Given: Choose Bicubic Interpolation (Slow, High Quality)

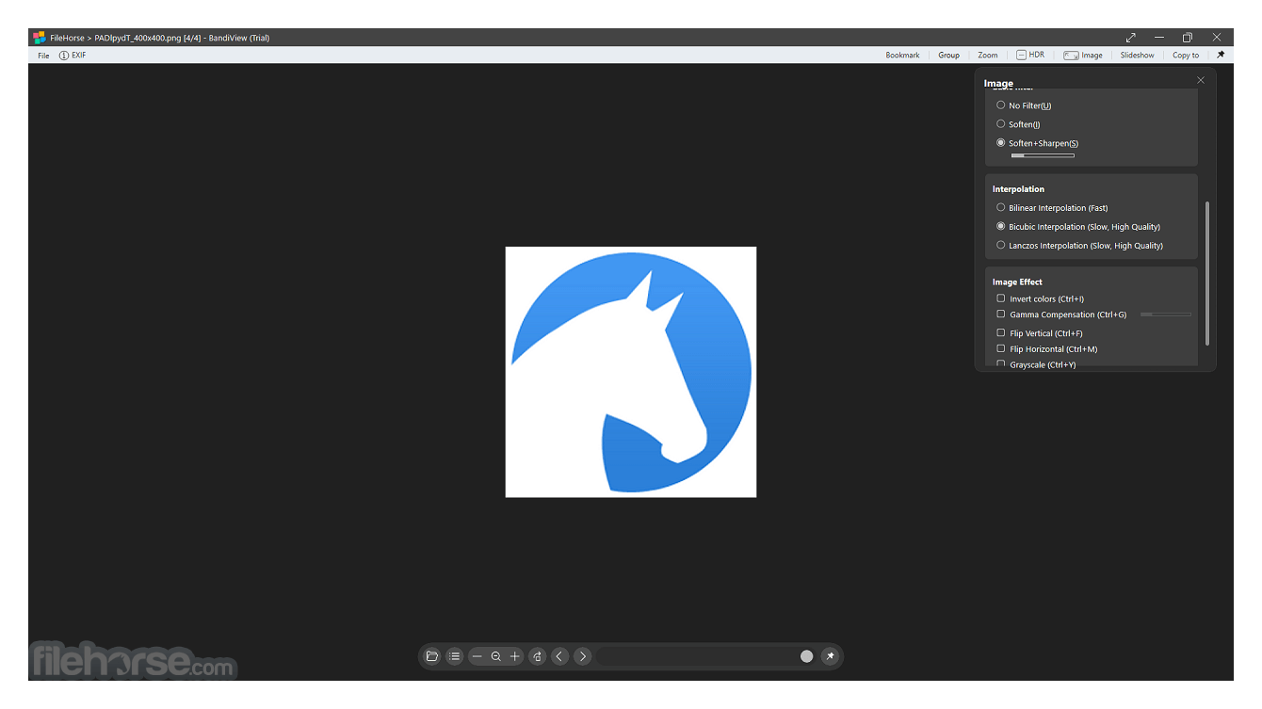Looking at the screenshot, I should pyautogui.click(x=1078, y=227).
